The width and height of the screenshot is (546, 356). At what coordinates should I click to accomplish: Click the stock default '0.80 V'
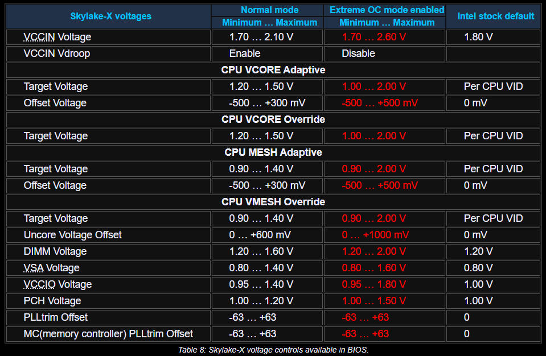pos(478,268)
